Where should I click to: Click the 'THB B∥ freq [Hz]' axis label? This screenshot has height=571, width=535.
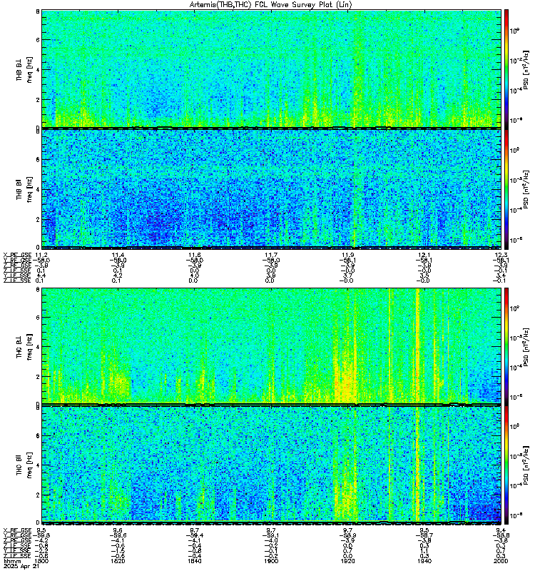click(x=24, y=189)
